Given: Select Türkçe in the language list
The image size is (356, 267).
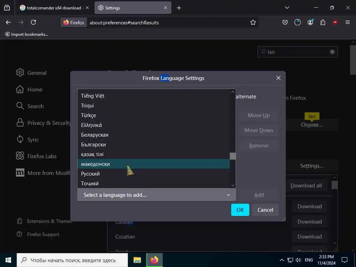Looking at the screenshot, I should coord(153,115).
